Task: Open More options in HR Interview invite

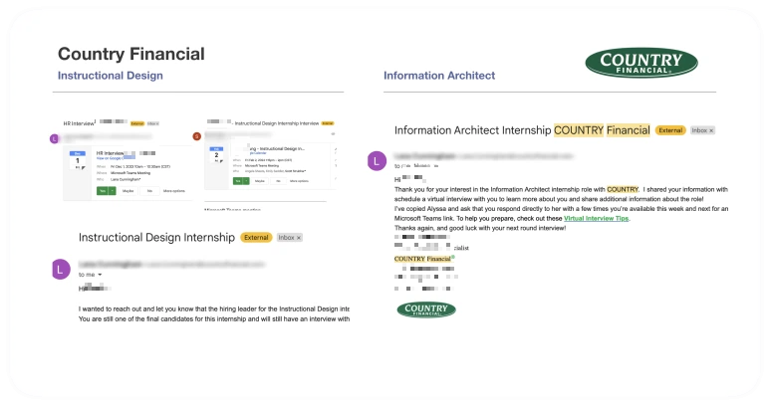Action: pyautogui.click(x=174, y=191)
